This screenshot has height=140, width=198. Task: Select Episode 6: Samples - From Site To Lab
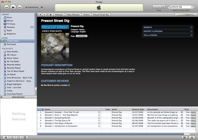pyautogui.click(x=116, y=112)
